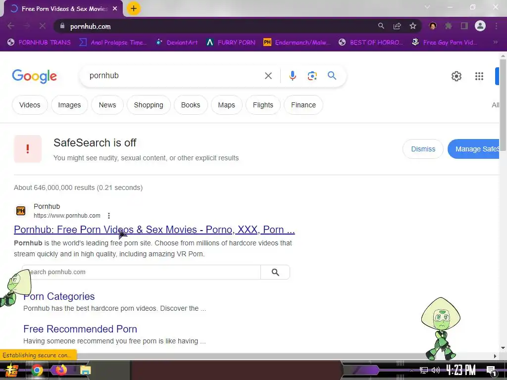
Task: Filter results by Flights
Action: (x=263, y=105)
